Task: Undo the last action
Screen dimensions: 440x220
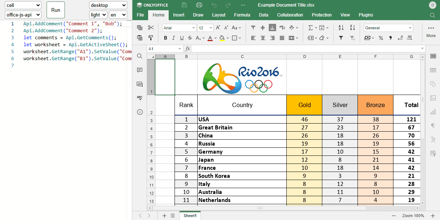Action: tap(214, 5)
